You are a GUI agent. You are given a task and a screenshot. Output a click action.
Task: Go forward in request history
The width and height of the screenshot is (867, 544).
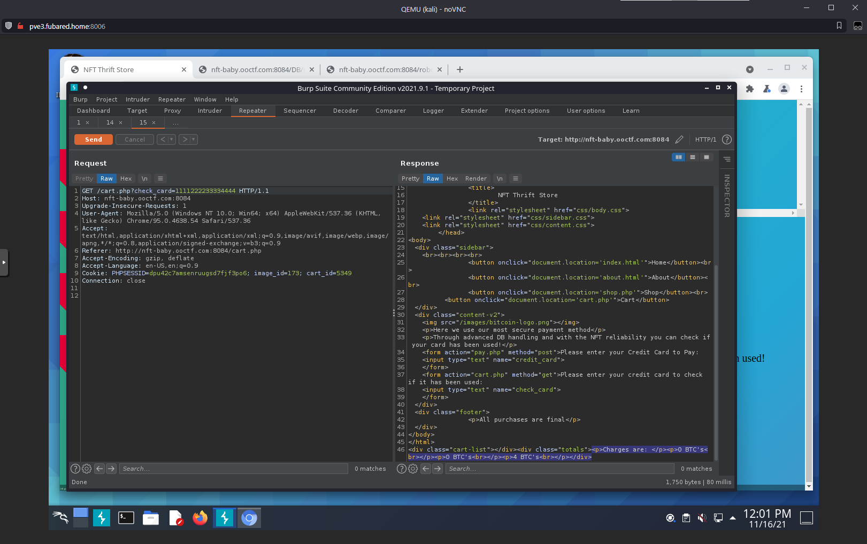(x=185, y=139)
